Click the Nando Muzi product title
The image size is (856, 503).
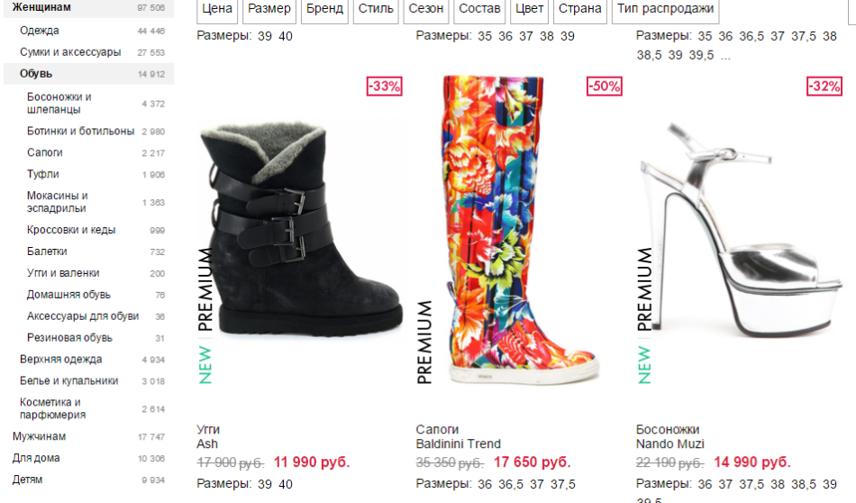[x=669, y=444]
